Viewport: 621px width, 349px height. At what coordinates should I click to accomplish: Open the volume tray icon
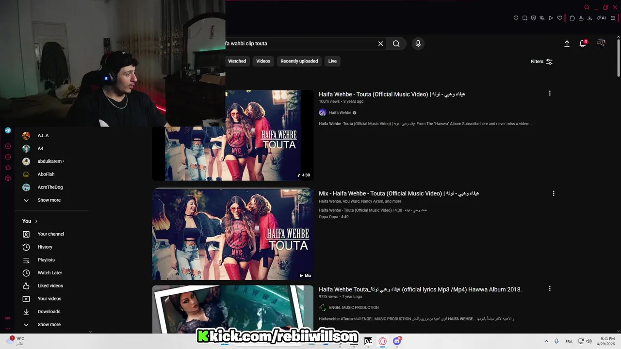pos(589,341)
